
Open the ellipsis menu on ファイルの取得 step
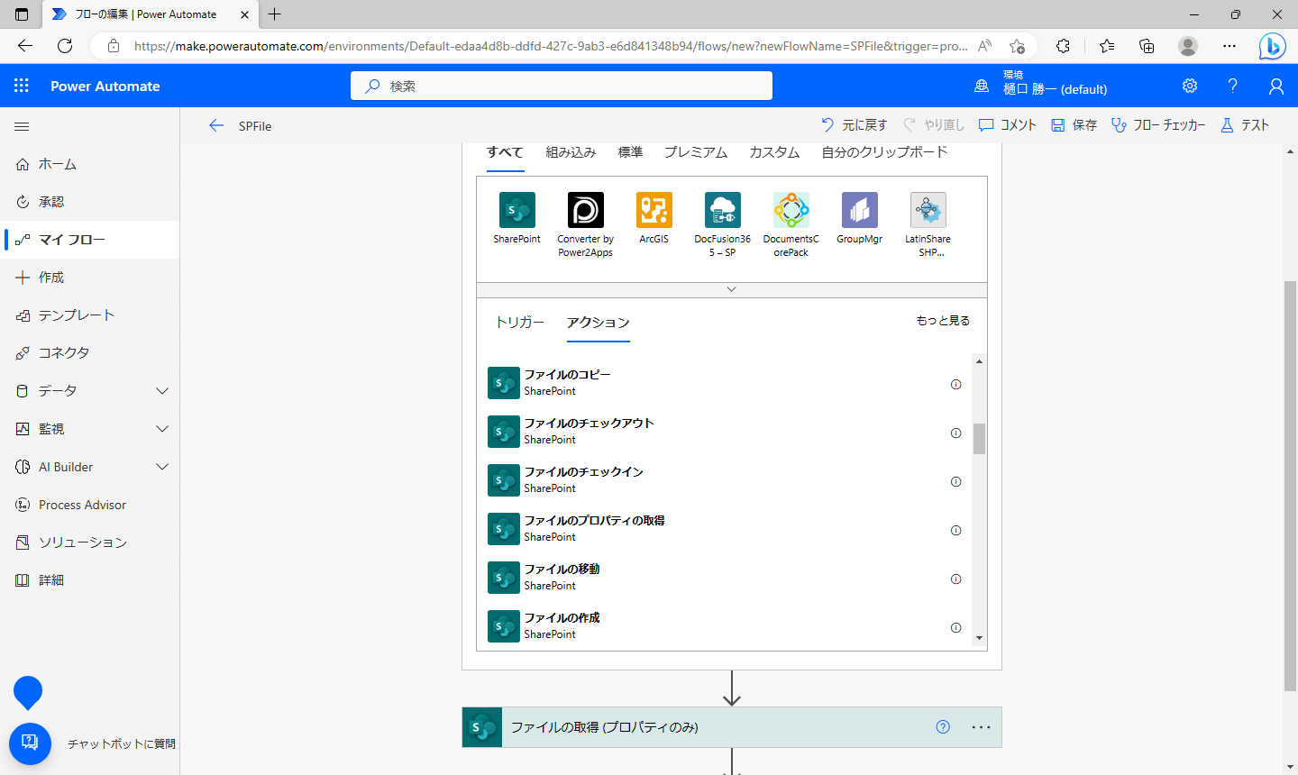coord(982,727)
